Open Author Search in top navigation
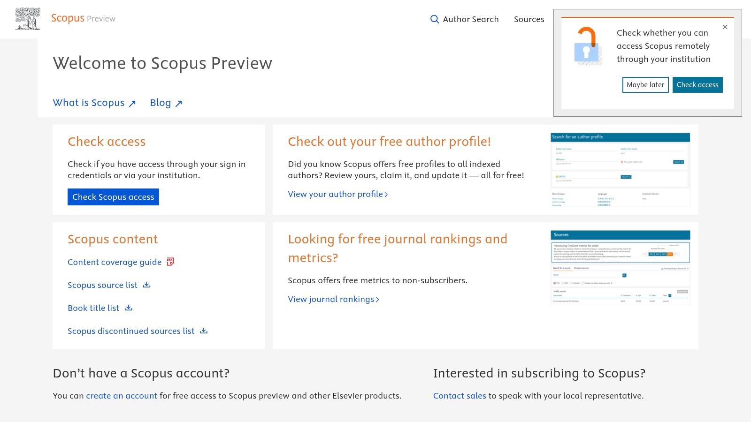This screenshot has width=751, height=422. [x=465, y=19]
